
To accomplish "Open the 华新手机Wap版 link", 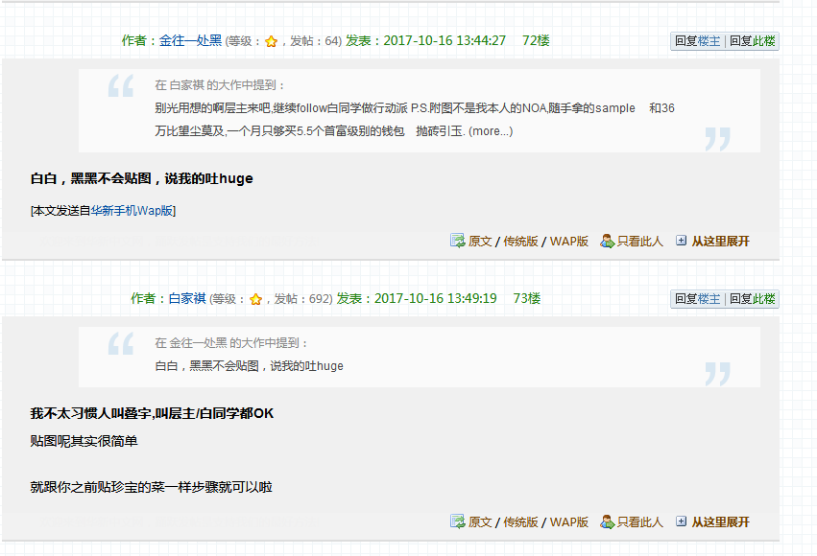I will coord(133,210).
